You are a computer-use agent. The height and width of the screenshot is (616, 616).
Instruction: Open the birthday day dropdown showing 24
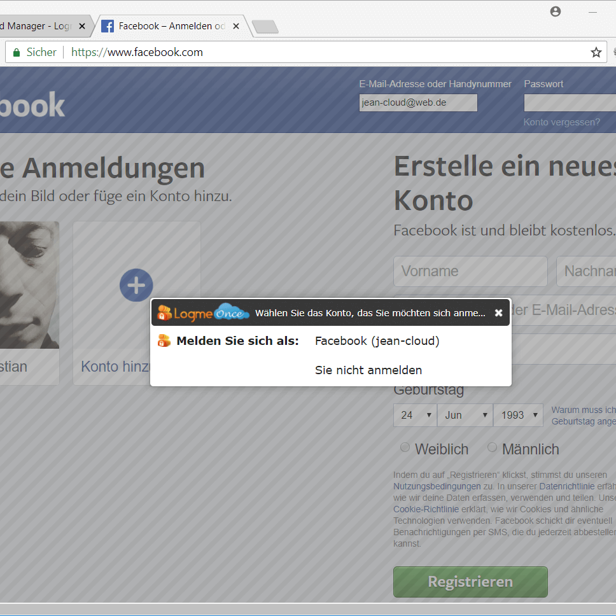coord(416,416)
